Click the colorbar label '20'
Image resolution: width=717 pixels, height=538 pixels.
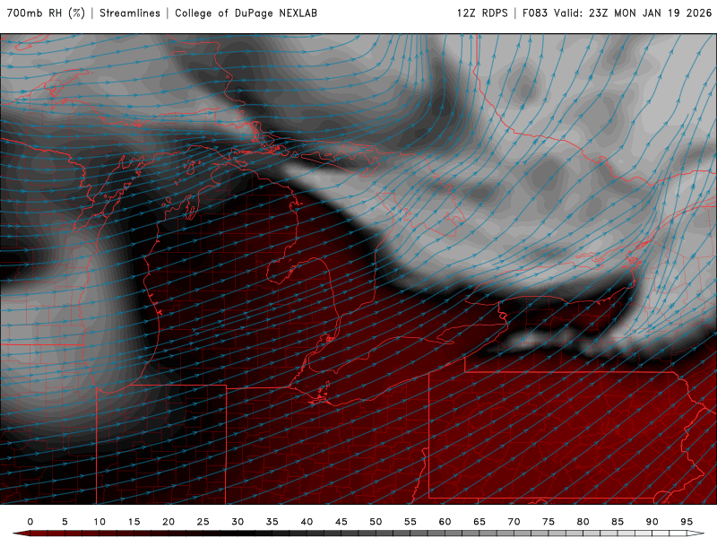coord(168,522)
